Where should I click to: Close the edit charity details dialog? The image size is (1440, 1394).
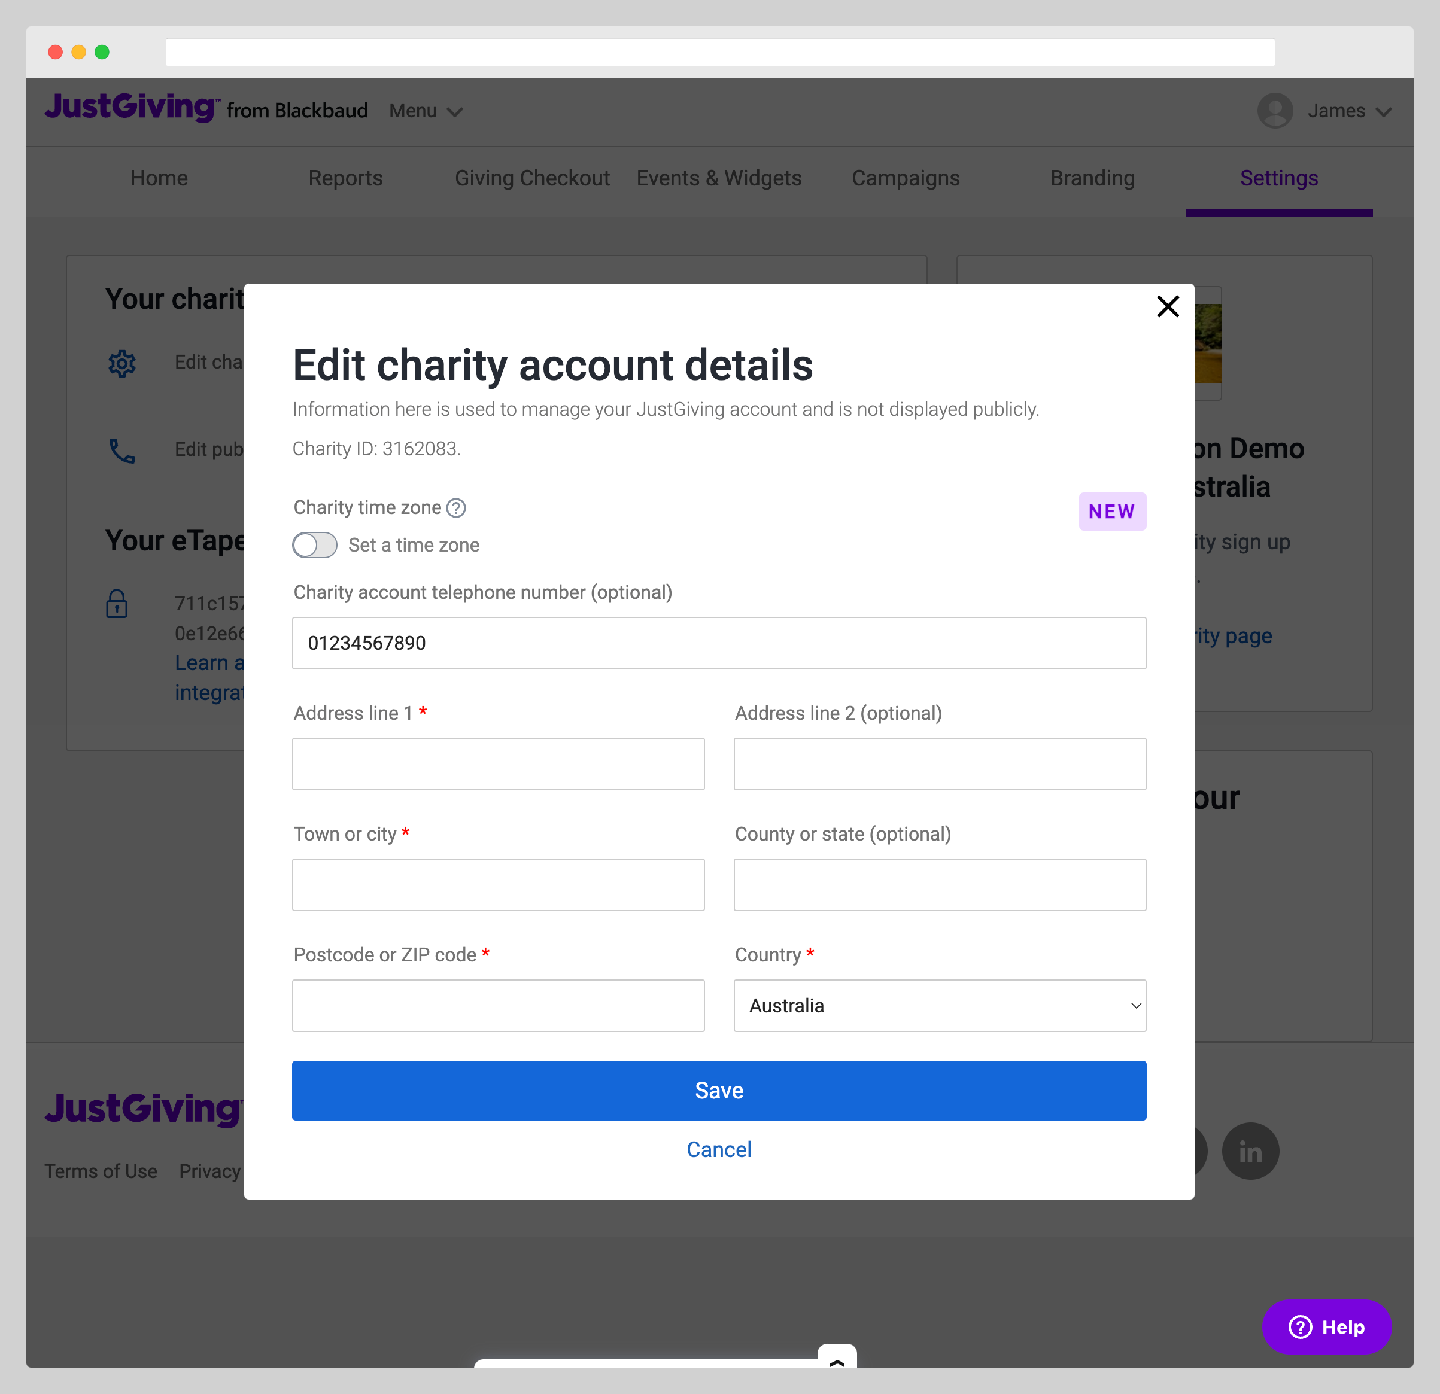pyautogui.click(x=1168, y=306)
